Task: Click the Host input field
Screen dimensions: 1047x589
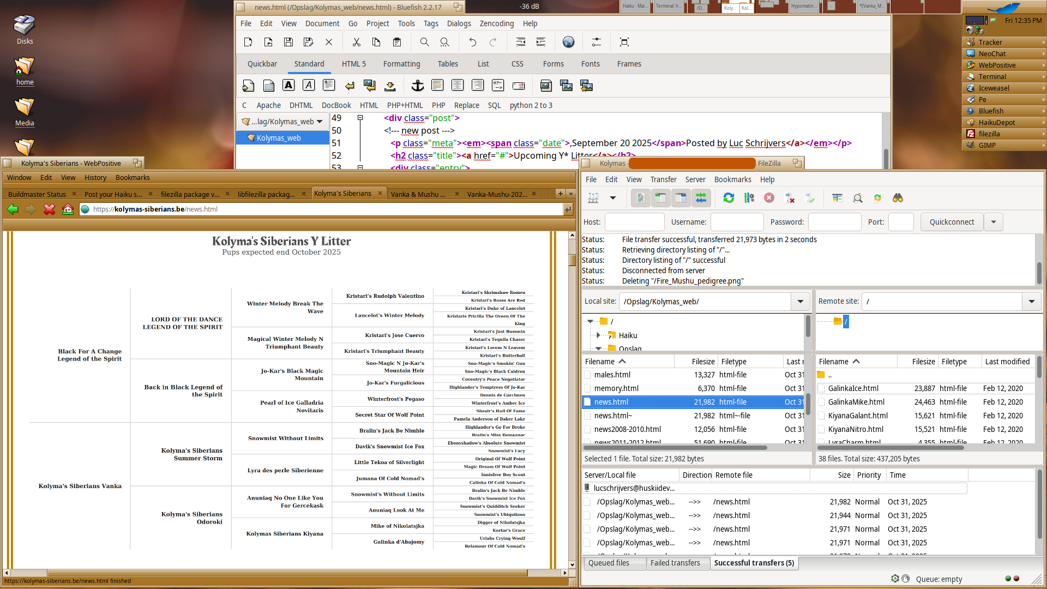Action: [x=634, y=222]
